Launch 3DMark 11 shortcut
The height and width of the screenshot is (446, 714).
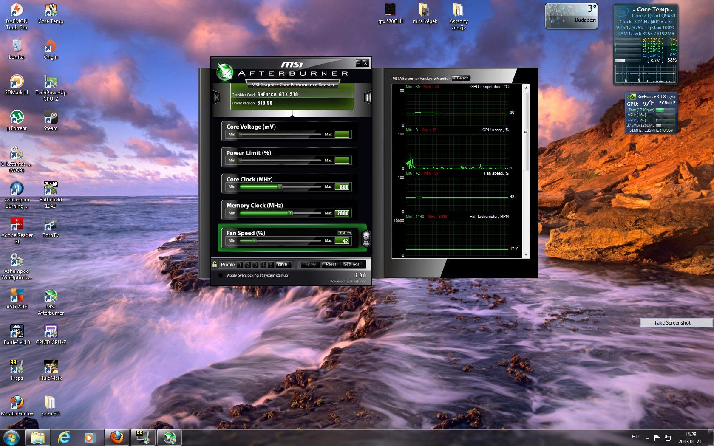[17, 85]
